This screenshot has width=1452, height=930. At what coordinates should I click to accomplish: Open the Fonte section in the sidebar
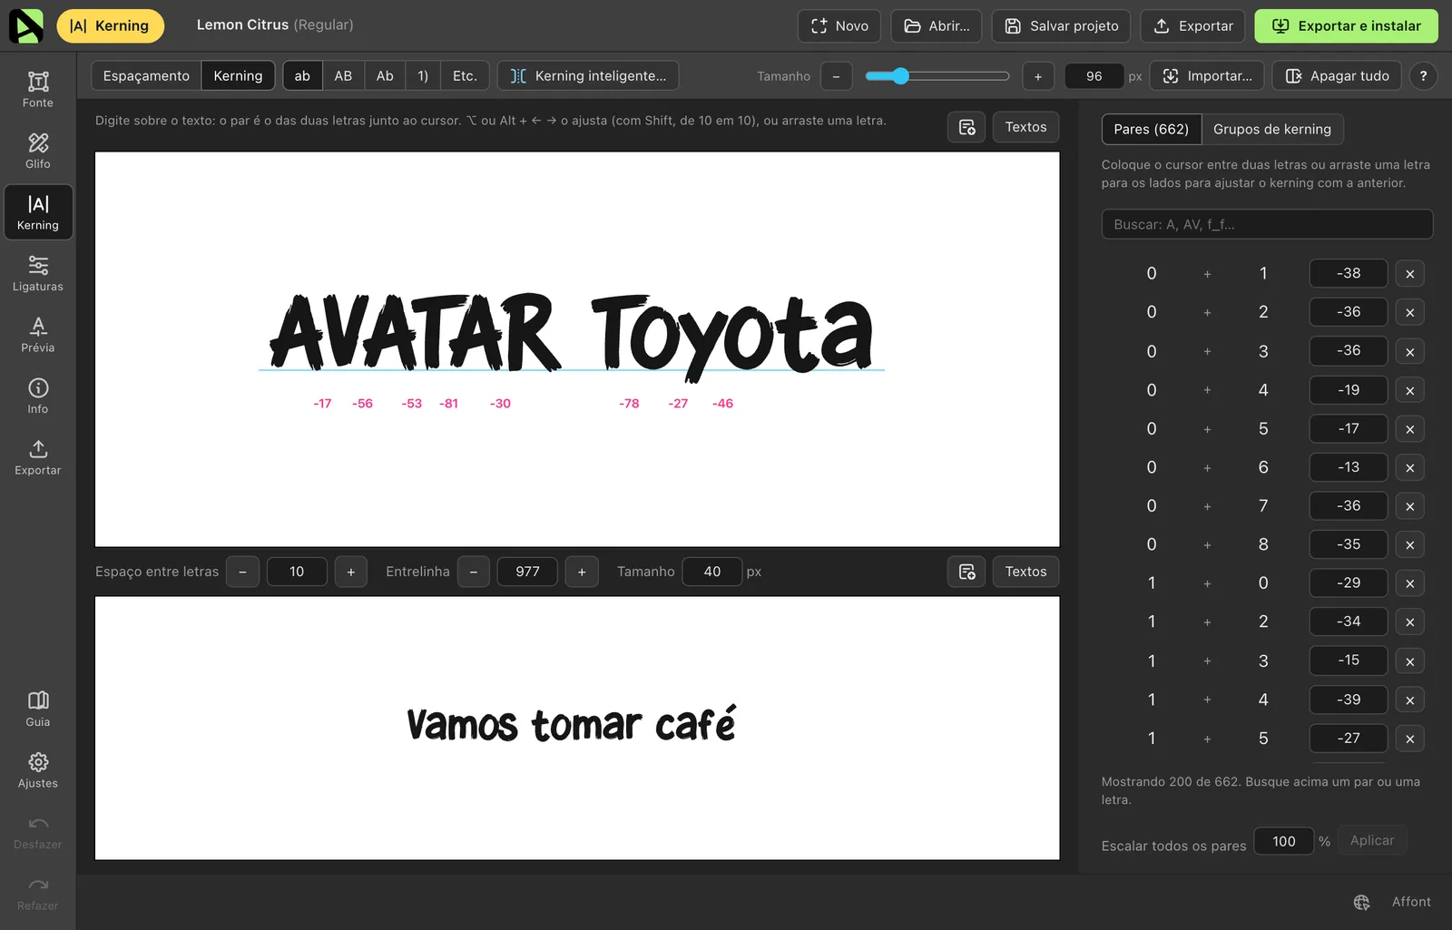click(38, 90)
